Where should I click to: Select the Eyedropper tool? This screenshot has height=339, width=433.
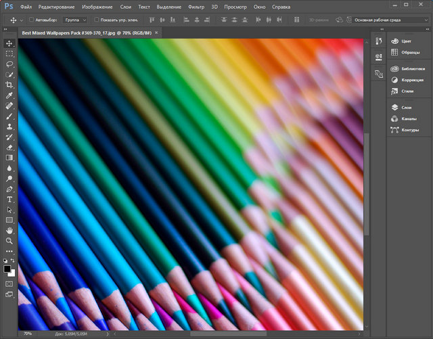pos(9,95)
